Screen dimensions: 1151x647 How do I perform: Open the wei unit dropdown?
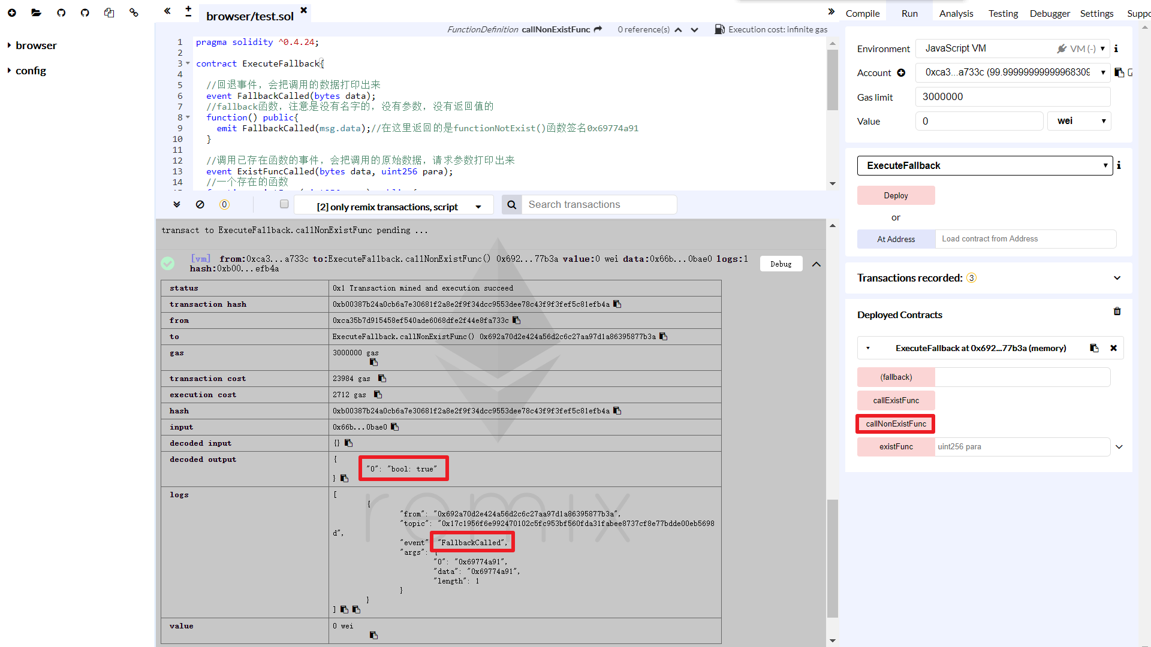[1079, 121]
